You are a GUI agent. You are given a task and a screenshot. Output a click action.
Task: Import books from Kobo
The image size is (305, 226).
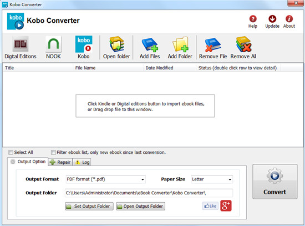(x=84, y=48)
